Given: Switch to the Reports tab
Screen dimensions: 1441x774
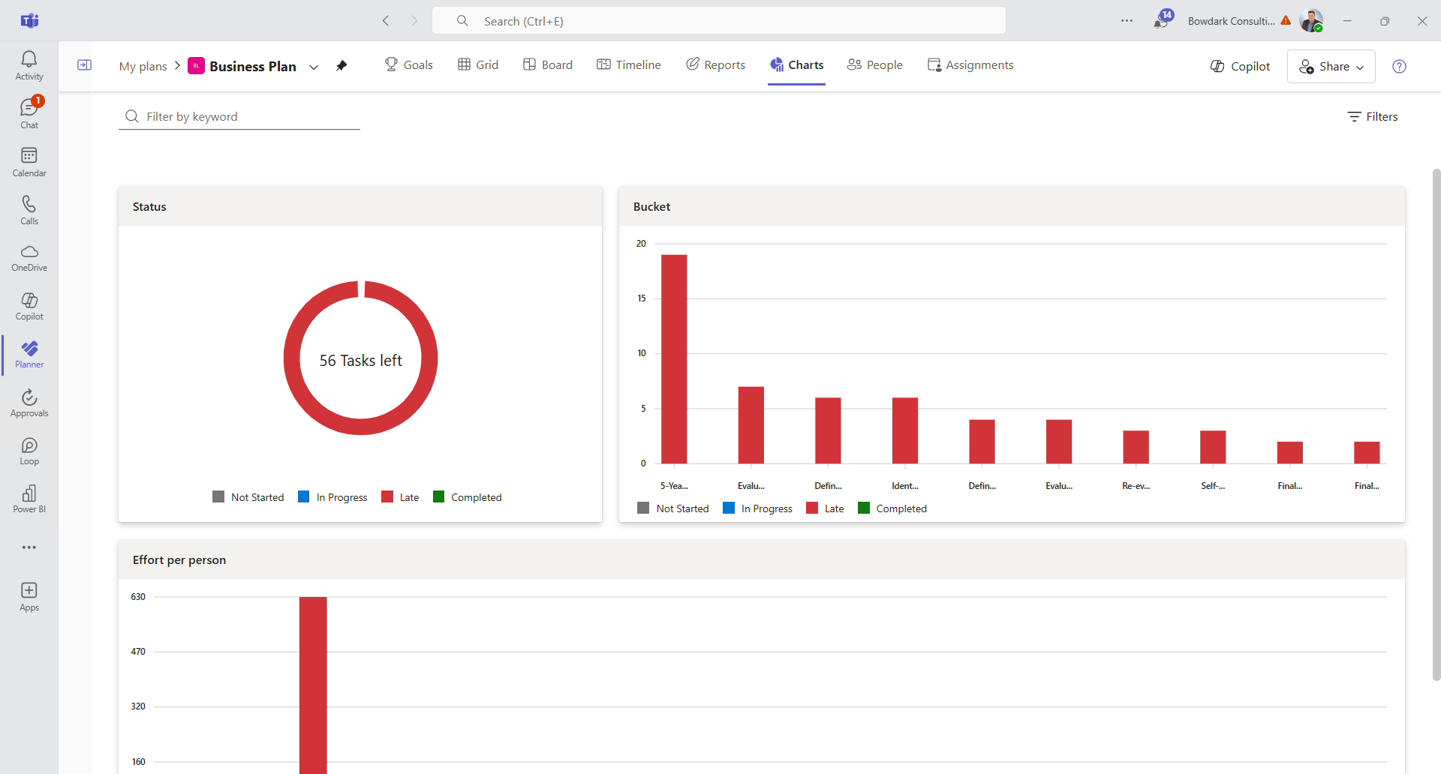Looking at the screenshot, I should (716, 65).
